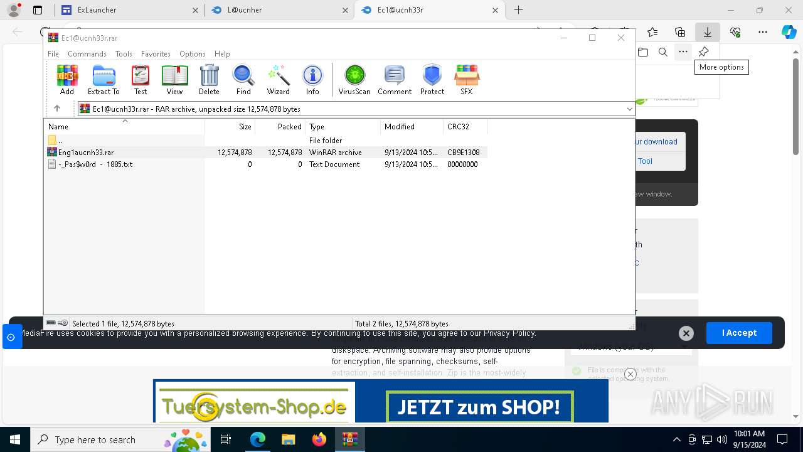Open Edge settings and more menu
The image size is (803, 452).
click(763, 32)
